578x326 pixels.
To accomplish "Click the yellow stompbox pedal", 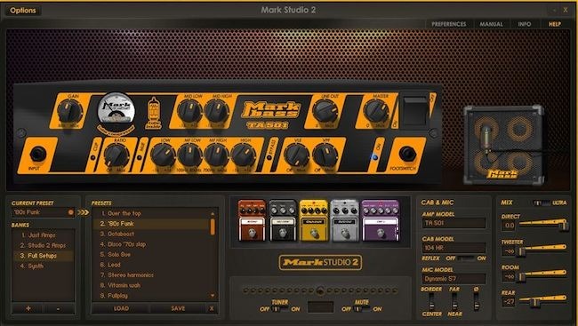I will 314,220.
